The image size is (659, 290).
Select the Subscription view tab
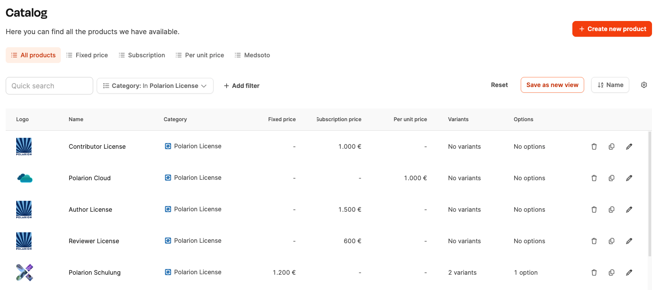pyautogui.click(x=142, y=55)
